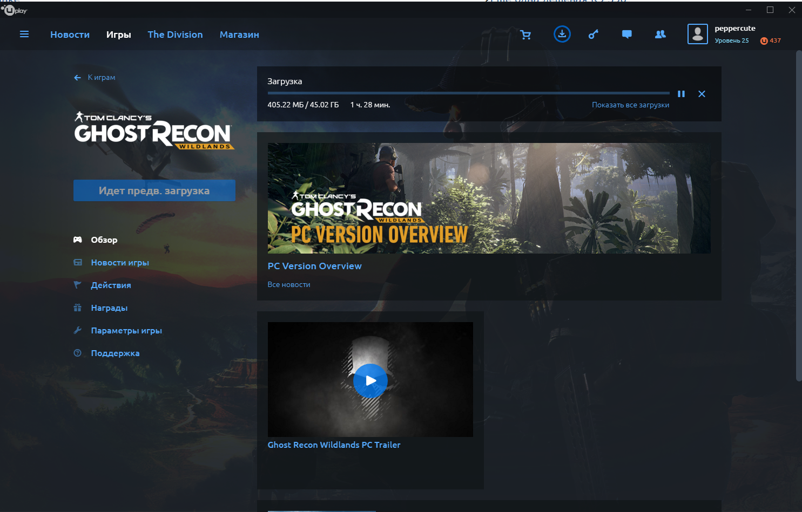Click the key activation icon
Screen dimensions: 802x512
point(594,35)
